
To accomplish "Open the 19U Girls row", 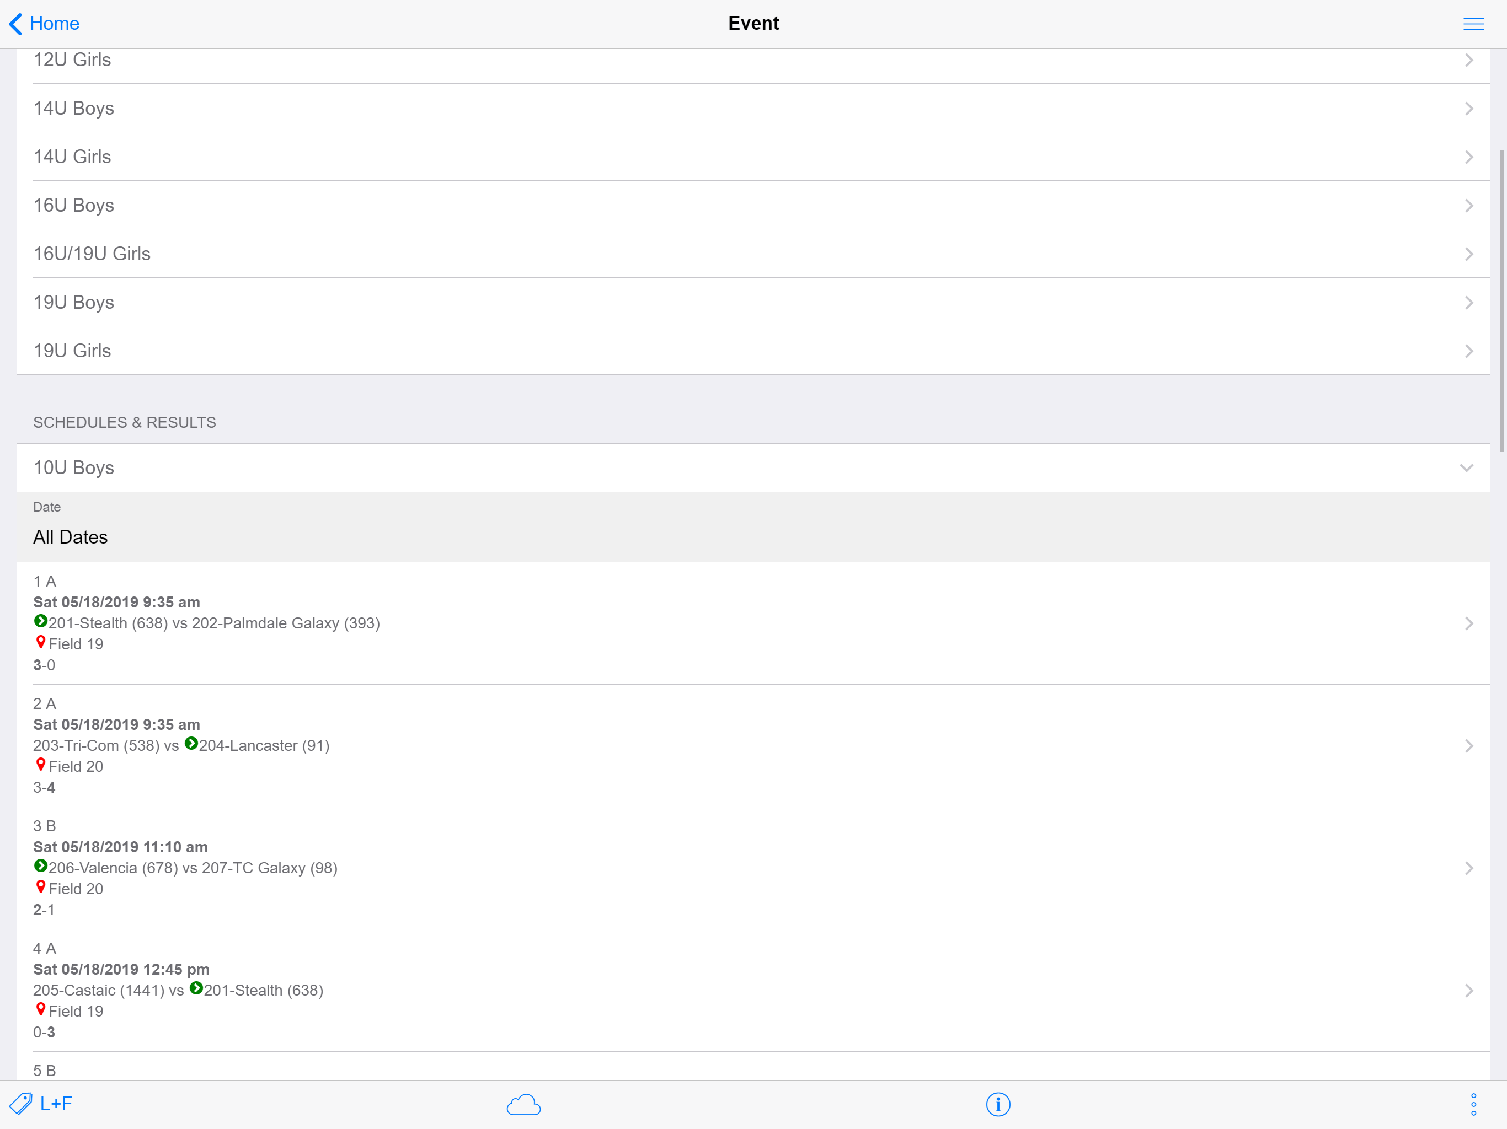I will click(x=753, y=351).
